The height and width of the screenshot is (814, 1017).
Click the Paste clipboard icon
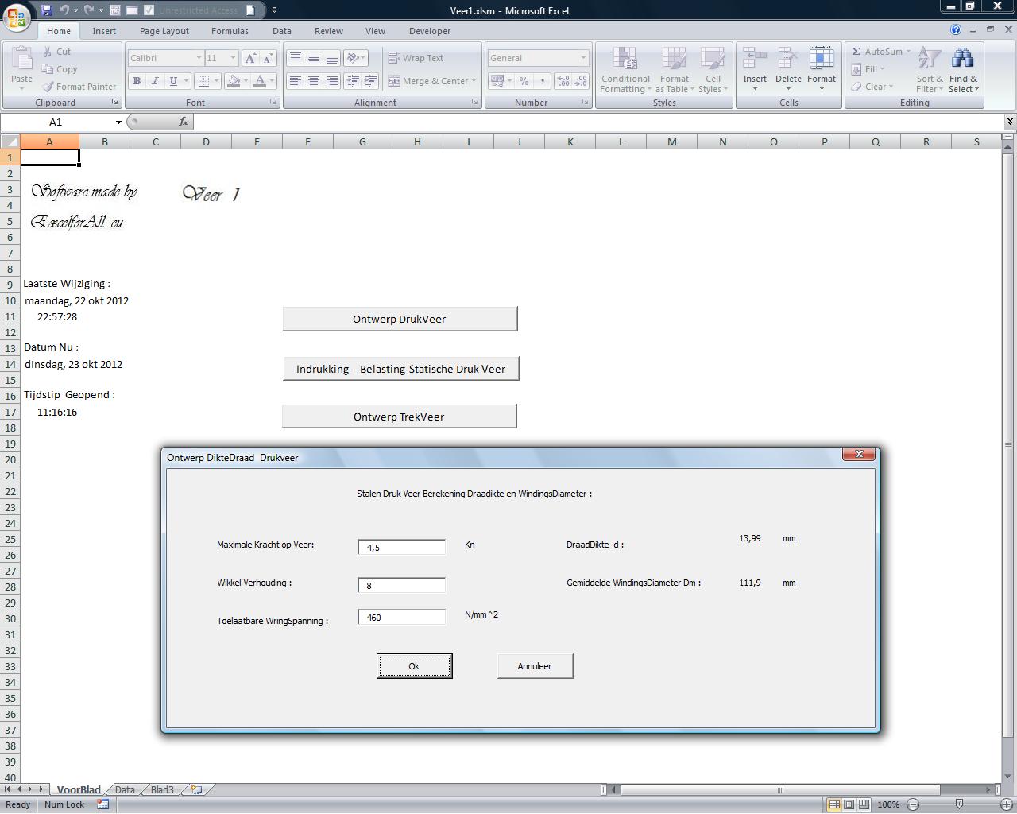tap(22, 60)
